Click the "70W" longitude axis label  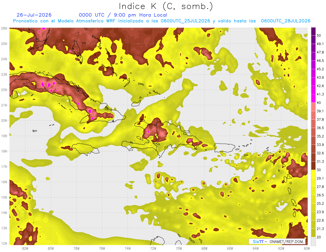pyautogui.click(x=179, y=248)
